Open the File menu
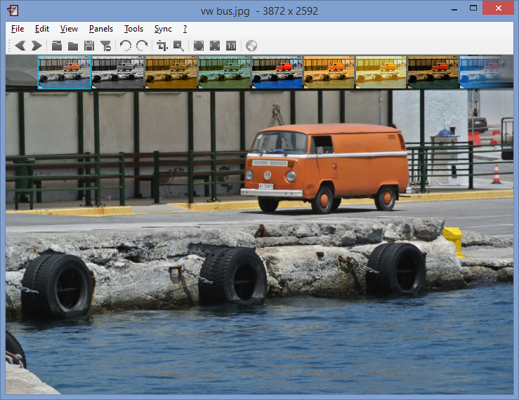This screenshot has height=400, width=519. tap(18, 29)
